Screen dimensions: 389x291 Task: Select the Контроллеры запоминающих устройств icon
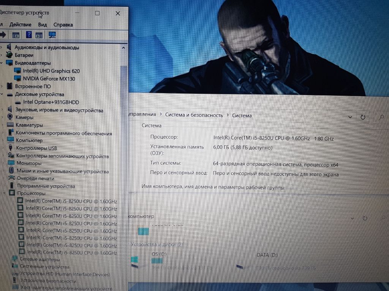(x=11, y=155)
